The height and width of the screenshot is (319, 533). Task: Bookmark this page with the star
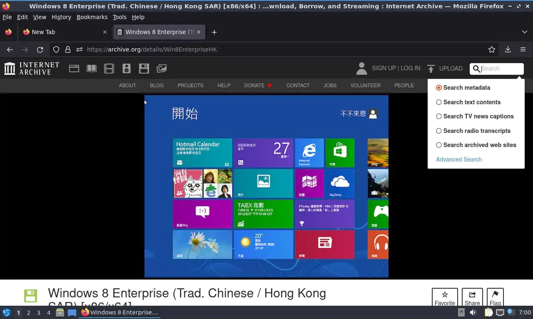[492, 49]
